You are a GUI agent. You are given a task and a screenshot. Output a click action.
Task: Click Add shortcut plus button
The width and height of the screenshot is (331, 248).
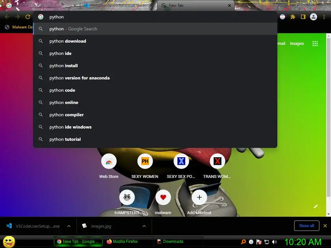(199, 197)
